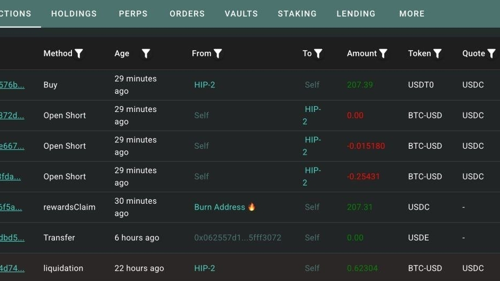
Task: Open the To column filter icon
Action: 318,53
